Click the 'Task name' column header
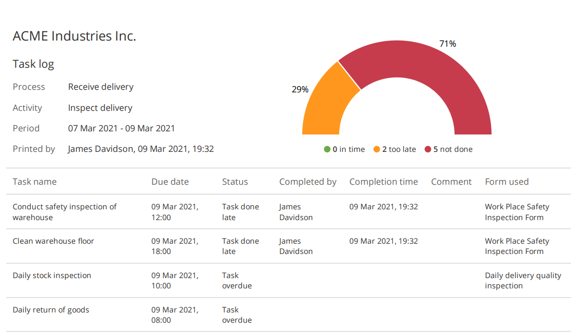571x334 pixels. coord(34,182)
